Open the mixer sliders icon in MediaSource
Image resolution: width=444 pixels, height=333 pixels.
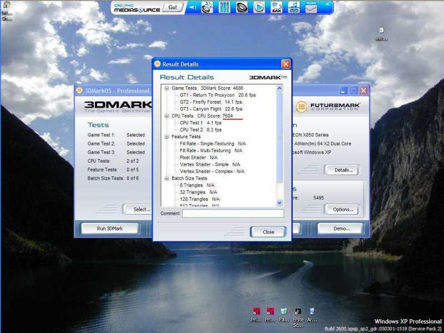(224, 7)
